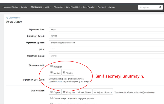Click the search magnifier icon
164x104 pixels.
pos(160,7)
